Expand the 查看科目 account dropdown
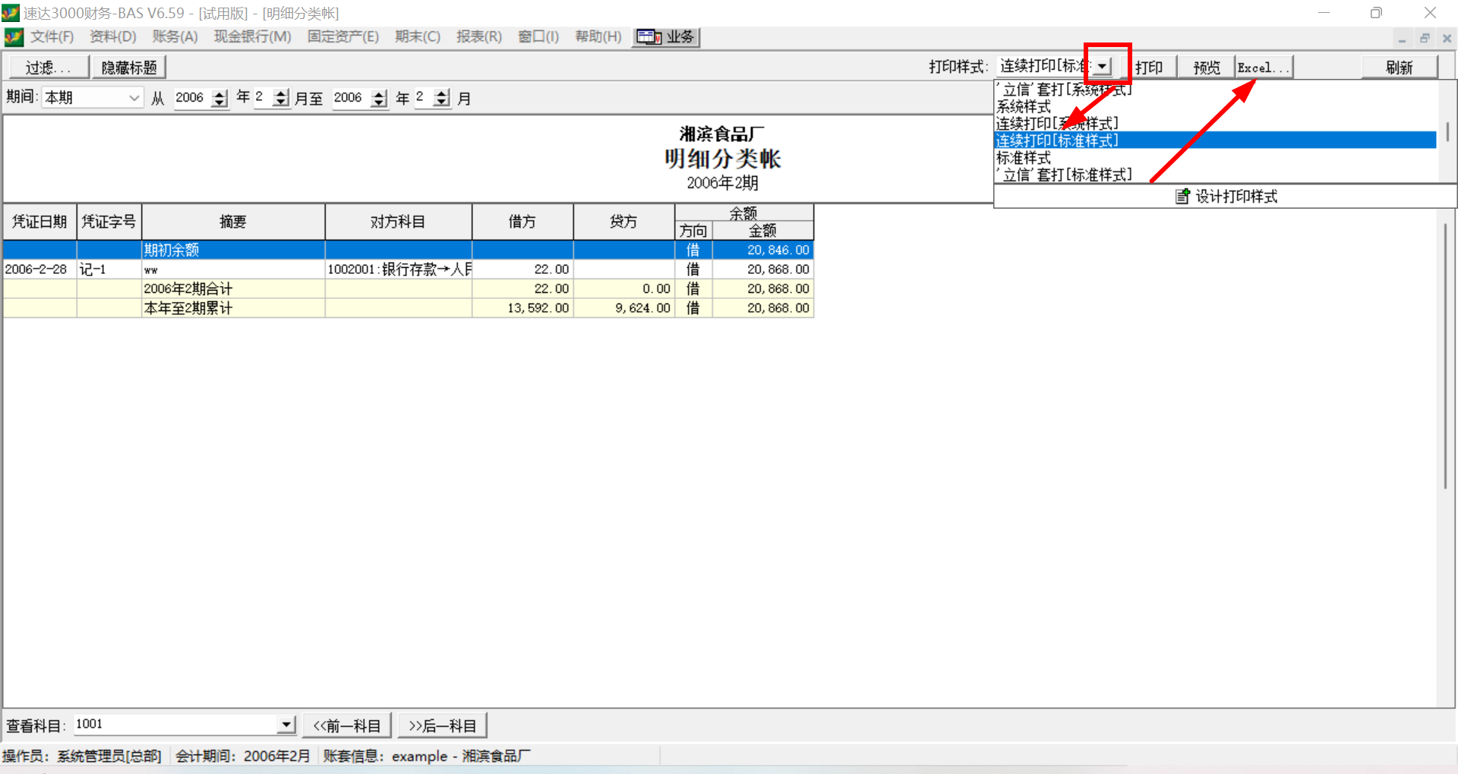Viewport: 1458px width, 774px height. pos(286,725)
